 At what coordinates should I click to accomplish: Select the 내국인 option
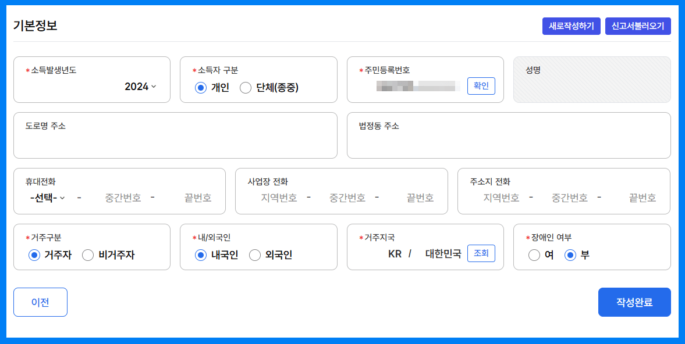(200, 255)
